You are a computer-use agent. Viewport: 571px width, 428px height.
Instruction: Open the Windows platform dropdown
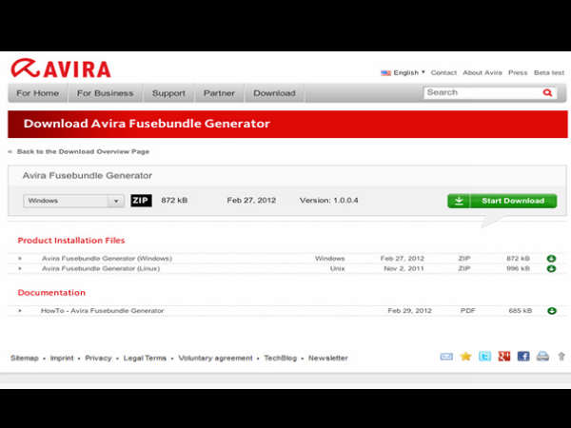point(73,201)
